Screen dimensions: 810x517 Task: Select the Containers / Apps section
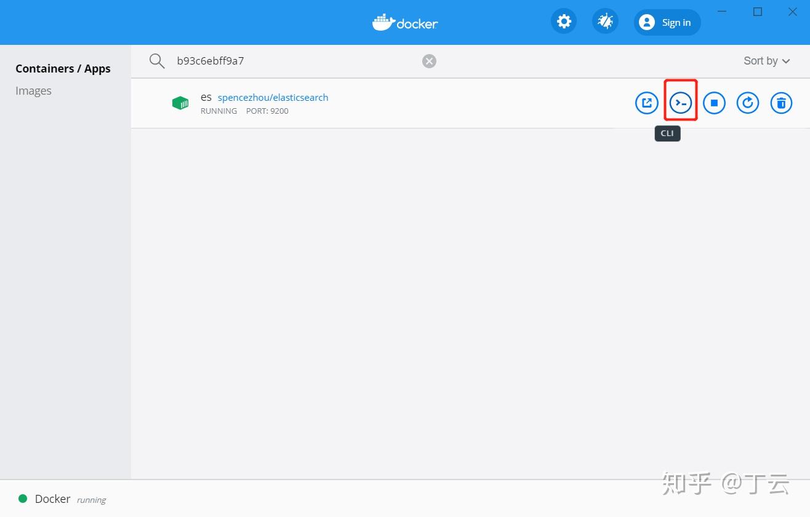click(63, 68)
